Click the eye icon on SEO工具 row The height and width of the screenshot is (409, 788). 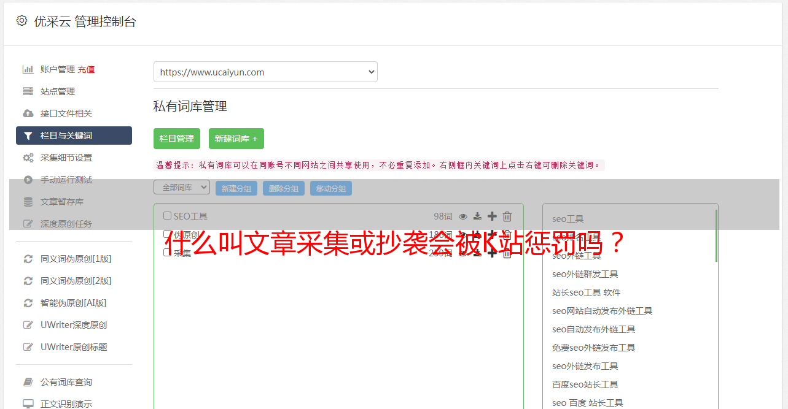pos(463,216)
